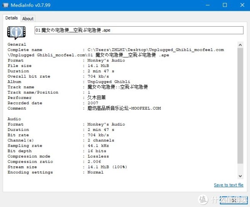Screen dimensions: 250x207
Task: Click the scrollbar down arrow
Action: (x=240, y=176)
